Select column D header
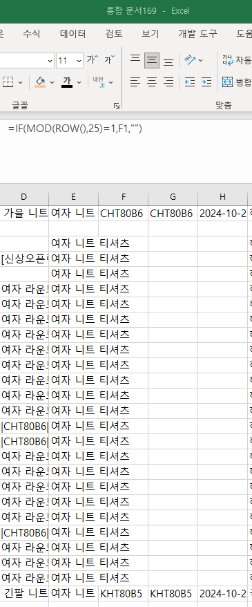The width and height of the screenshot is (252, 607). click(24, 197)
